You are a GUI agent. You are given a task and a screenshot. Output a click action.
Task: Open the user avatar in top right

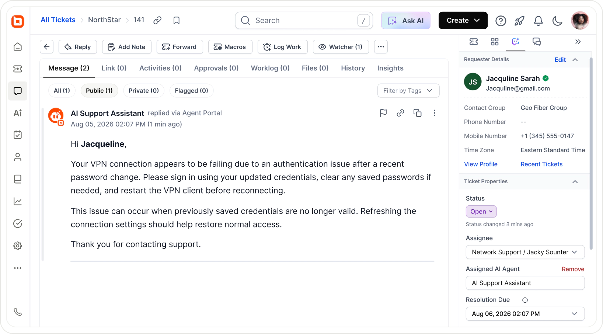(x=580, y=20)
